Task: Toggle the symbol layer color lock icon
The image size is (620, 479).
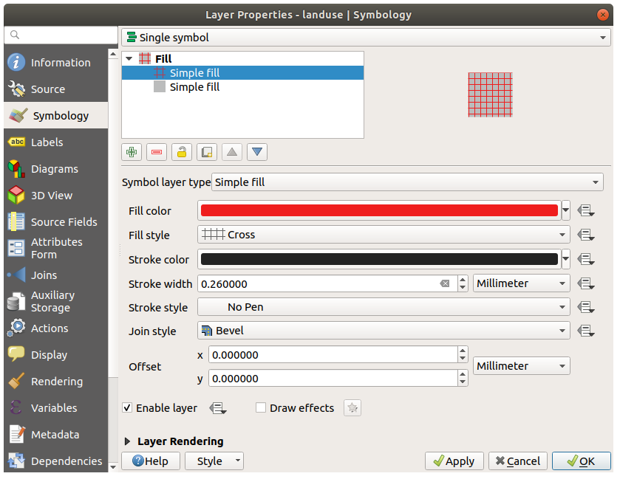Action: click(182, 152)
